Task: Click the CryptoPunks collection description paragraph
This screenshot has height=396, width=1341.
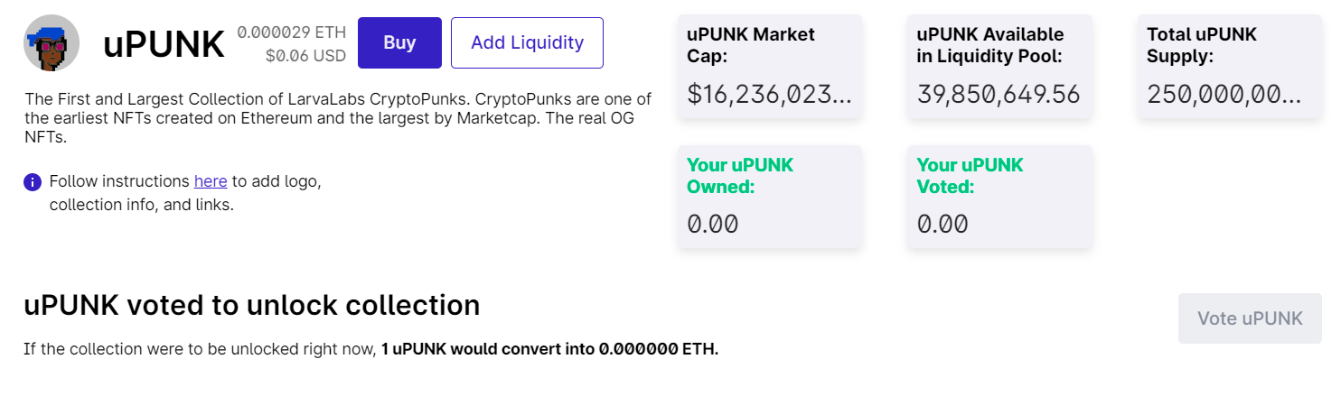Action: point(338,118)
